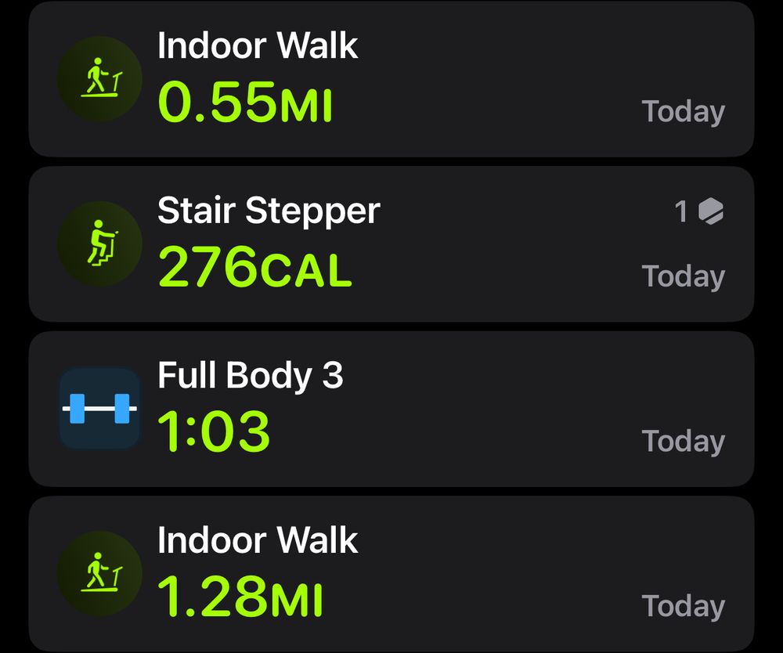Viewport: 783px width, 653px height.
Task: Open the Indoor Walk 0.55MI workout details
Action: click(x=391, y=78)
